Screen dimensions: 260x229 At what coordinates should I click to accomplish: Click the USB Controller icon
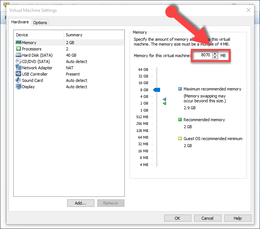(x=19, y=74)
